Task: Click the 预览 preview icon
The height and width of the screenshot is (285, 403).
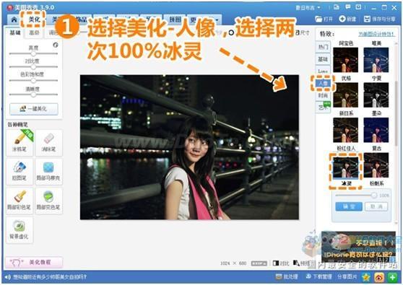Action: [x=296, y=263]
